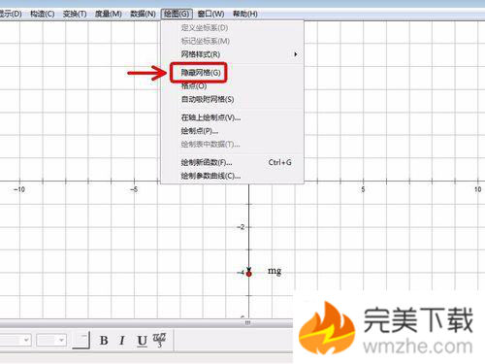Click the -2 y-axis tick label
This screenshot has width=485, height=364.
coord(241,227)
